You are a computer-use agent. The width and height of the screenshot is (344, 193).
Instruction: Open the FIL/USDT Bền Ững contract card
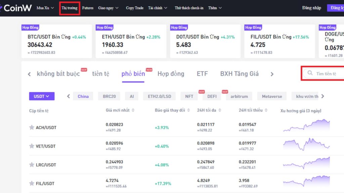[280, 41]
